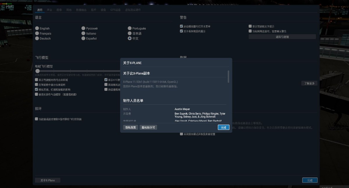Click the 了解更多 button

(309, 83)
